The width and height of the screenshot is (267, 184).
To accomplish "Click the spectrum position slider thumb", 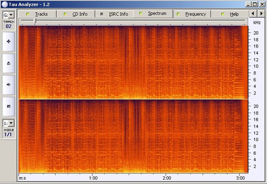I will coord(35,21).
